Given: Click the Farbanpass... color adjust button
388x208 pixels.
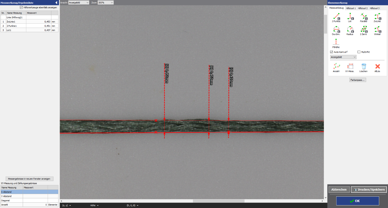Looking at the screenshot, I should [x=358, y=80].
